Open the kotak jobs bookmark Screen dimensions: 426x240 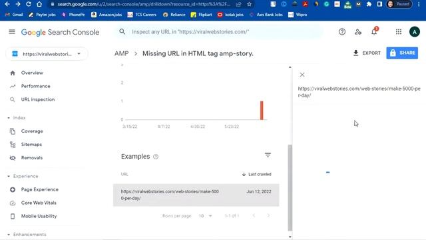click(x=230, y=15)
